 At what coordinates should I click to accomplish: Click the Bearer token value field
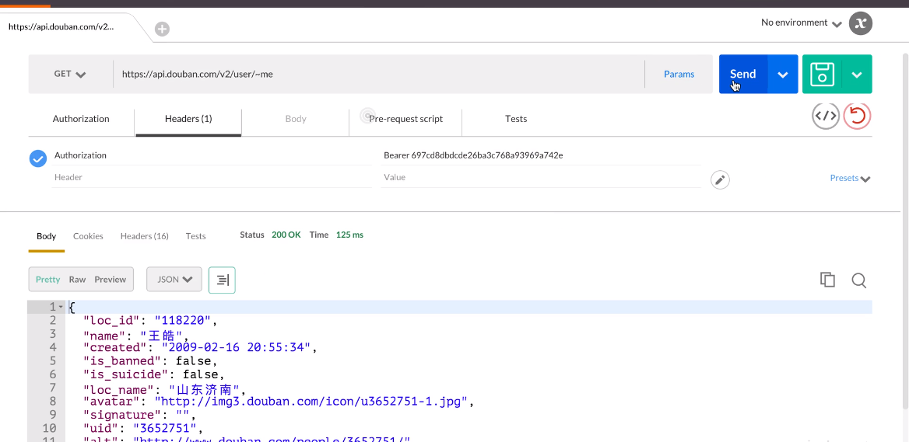(x=541, y=155)
